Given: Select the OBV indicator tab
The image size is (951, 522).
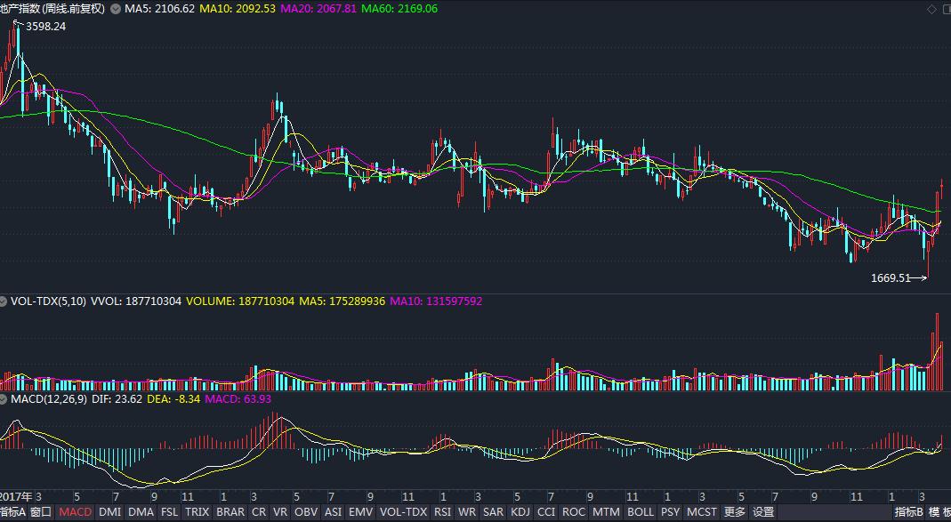Looking at the screenshot, I should pos(306,512).
